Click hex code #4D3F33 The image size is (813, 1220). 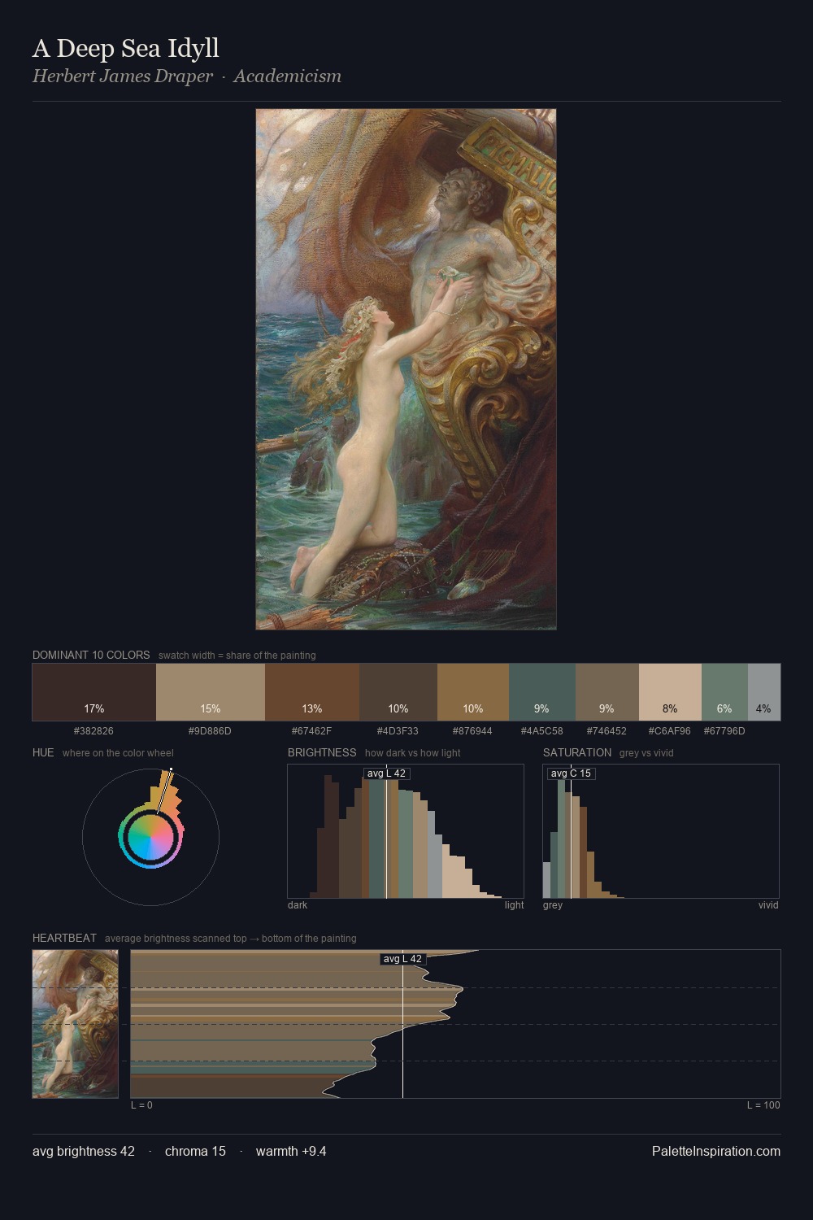point(398,731)
